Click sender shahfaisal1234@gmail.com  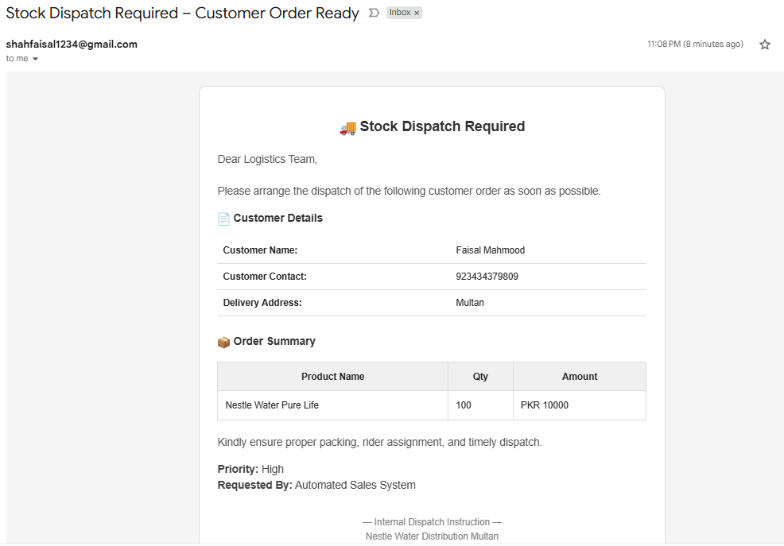72,45
